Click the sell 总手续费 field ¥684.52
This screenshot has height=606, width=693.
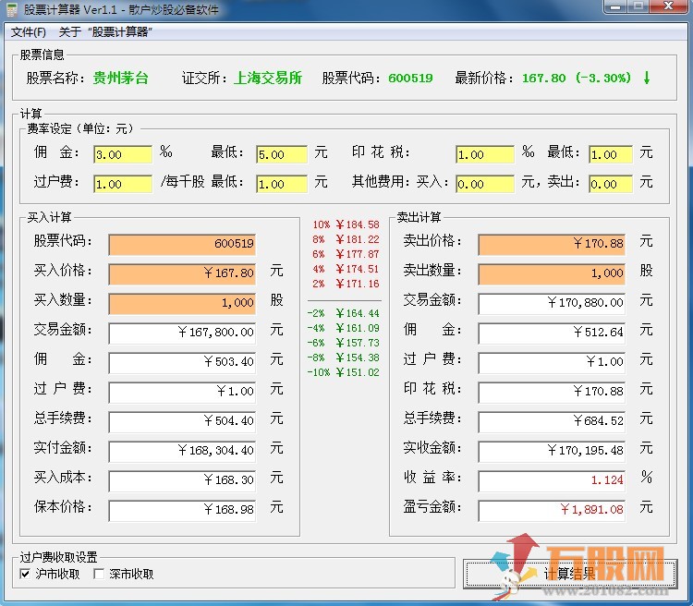[552, 421]
